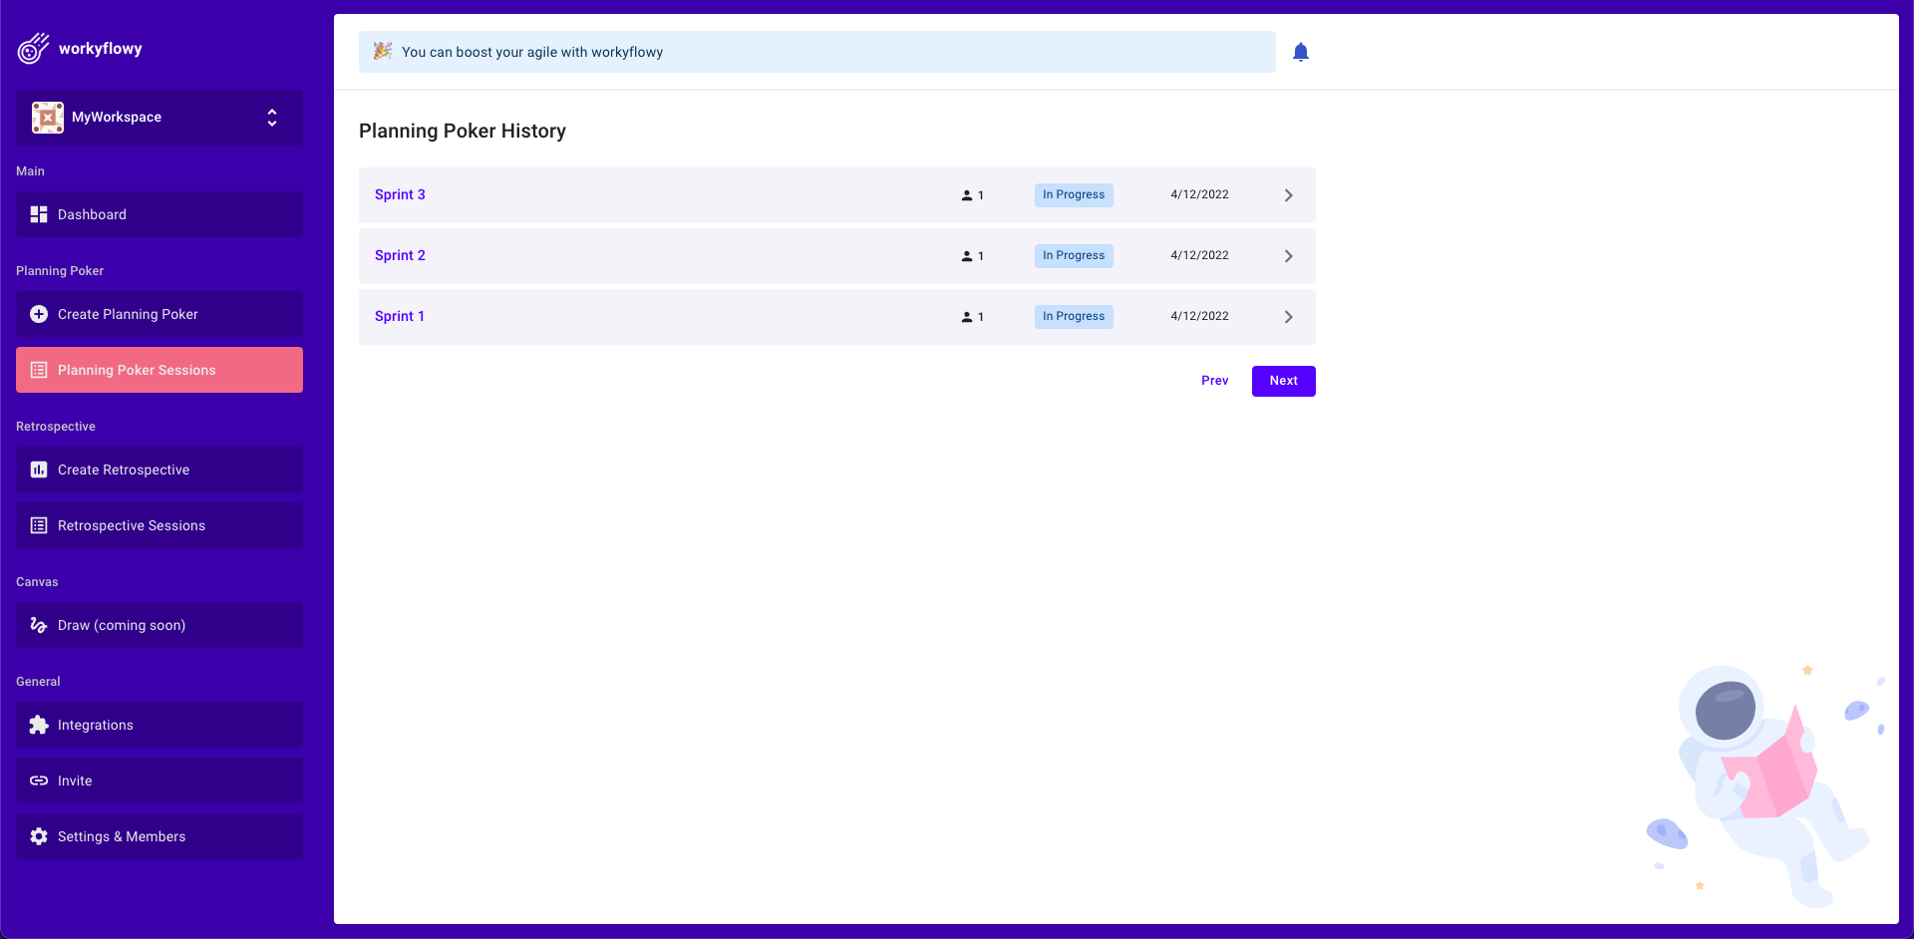Open Settings & Members via the gear icon
1914x939 pixels.
38,836
